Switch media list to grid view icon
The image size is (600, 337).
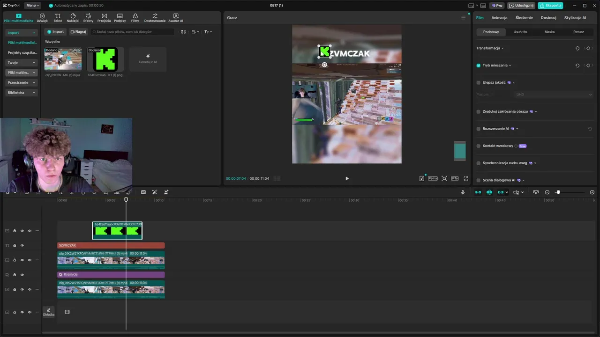coord(183,32)
